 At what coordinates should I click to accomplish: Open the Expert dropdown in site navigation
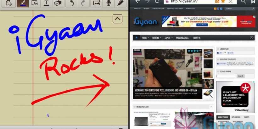tap(169, 38)
